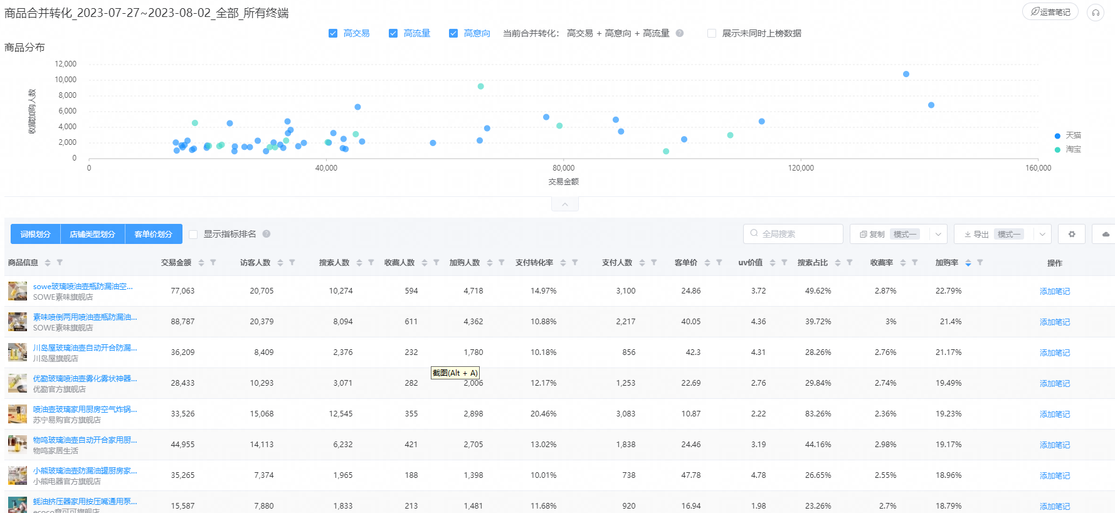The width and height of the screenshot is (1115, 513).
Task: Enable 展示未同时上榜数据 checkbox
Action: [x=712, y=33]
